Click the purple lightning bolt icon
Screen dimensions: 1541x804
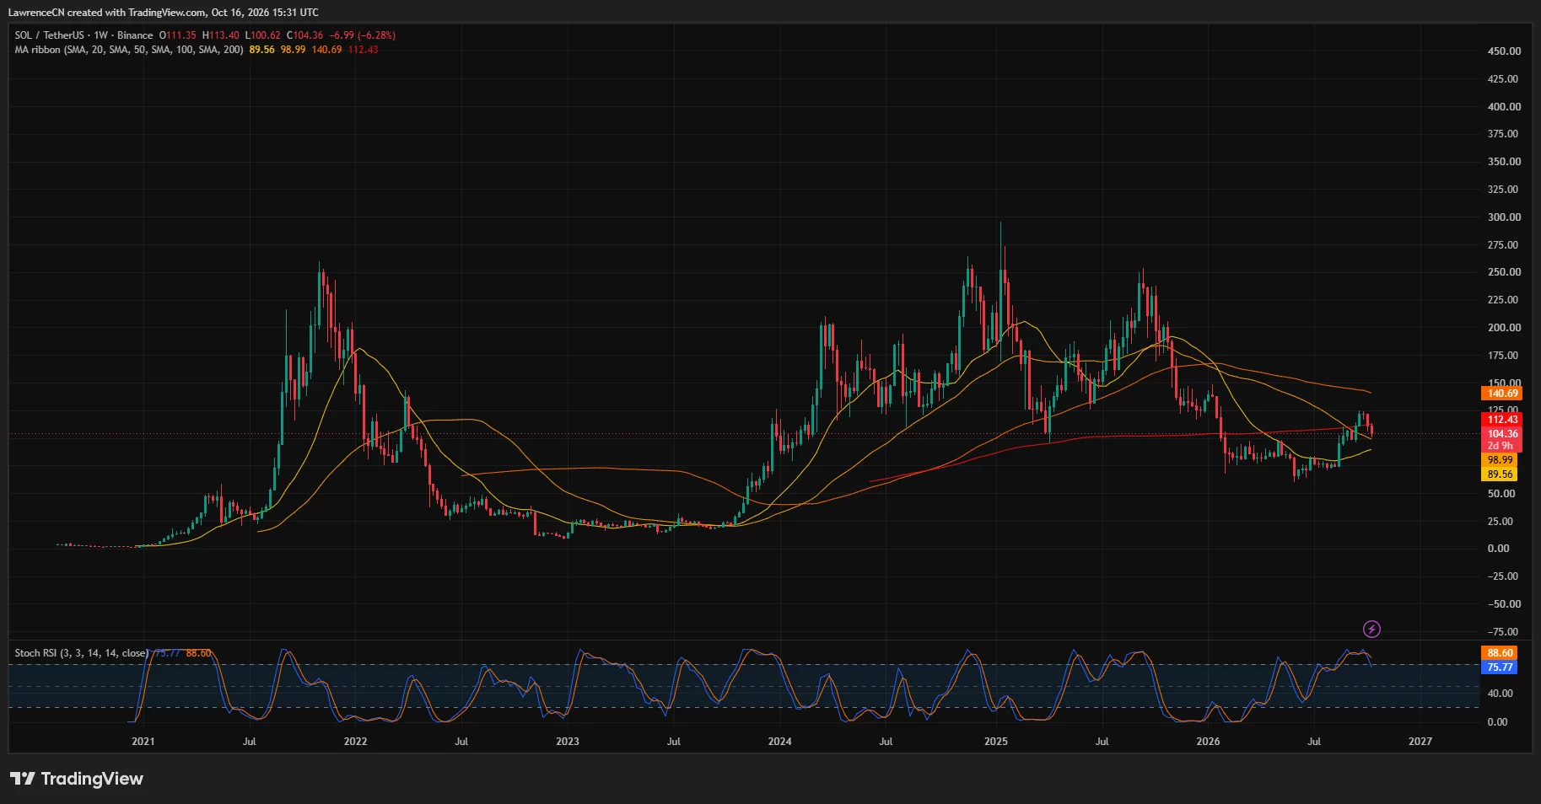1371,629
